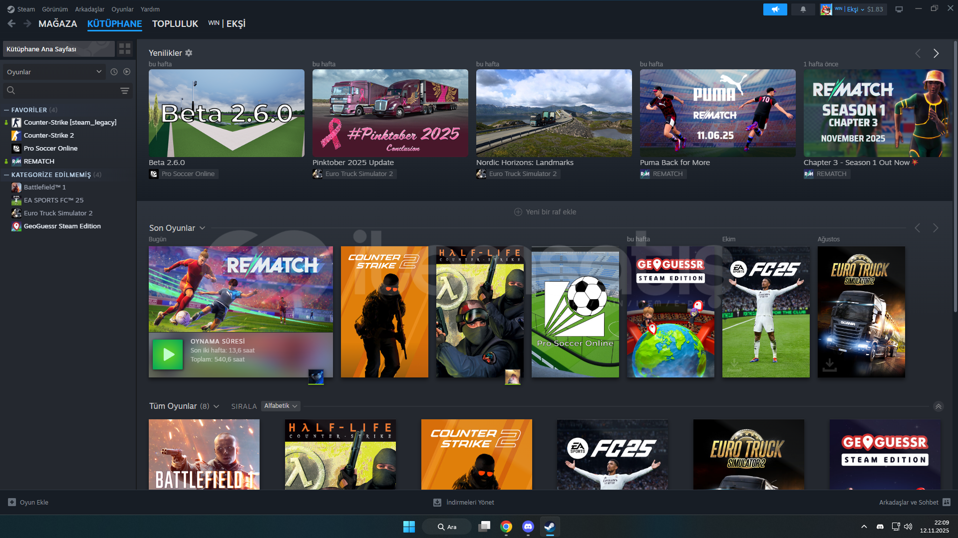Open the Steam menu
958x538 pixels.
pos(21,9)
